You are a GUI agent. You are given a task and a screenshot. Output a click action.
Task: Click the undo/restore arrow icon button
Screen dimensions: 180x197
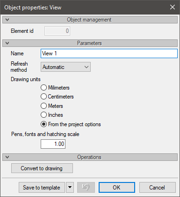(86, 187)
